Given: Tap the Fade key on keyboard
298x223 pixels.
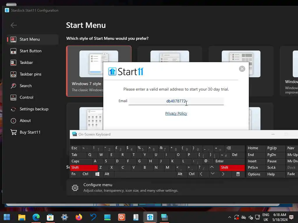Looking at the screenshot, I should click(292, 174).
